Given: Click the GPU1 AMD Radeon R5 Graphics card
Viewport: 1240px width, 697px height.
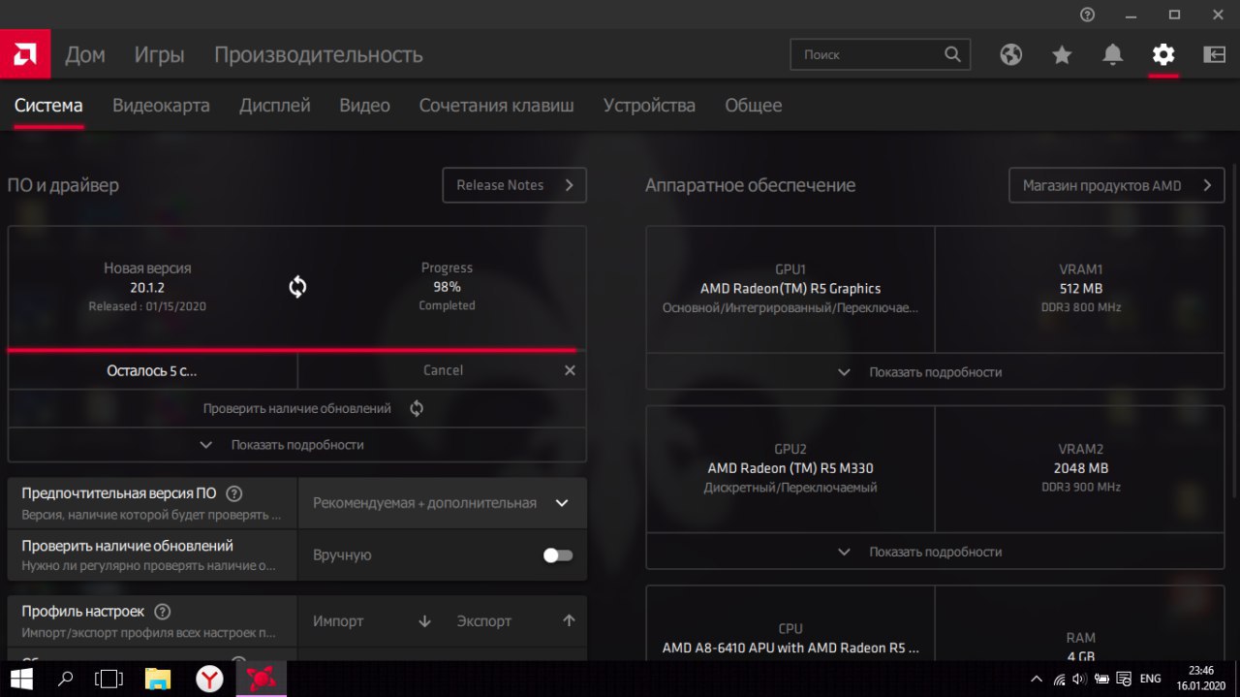Looking at the screenshot, I should tap(790, 289).
